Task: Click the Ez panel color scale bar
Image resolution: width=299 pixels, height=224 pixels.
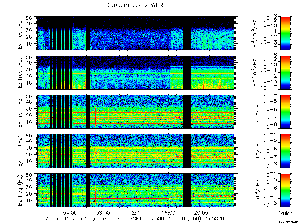Action: click(285, 72)
